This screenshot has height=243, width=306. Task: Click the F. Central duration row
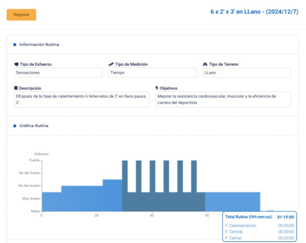pyautogui.click(x=260, y=232)
